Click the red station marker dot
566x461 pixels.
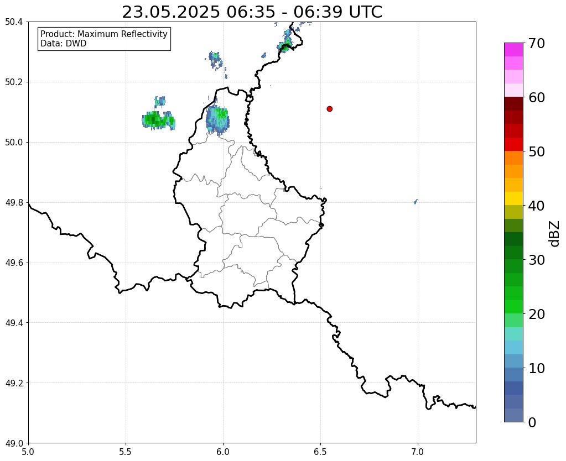(329, 109)
